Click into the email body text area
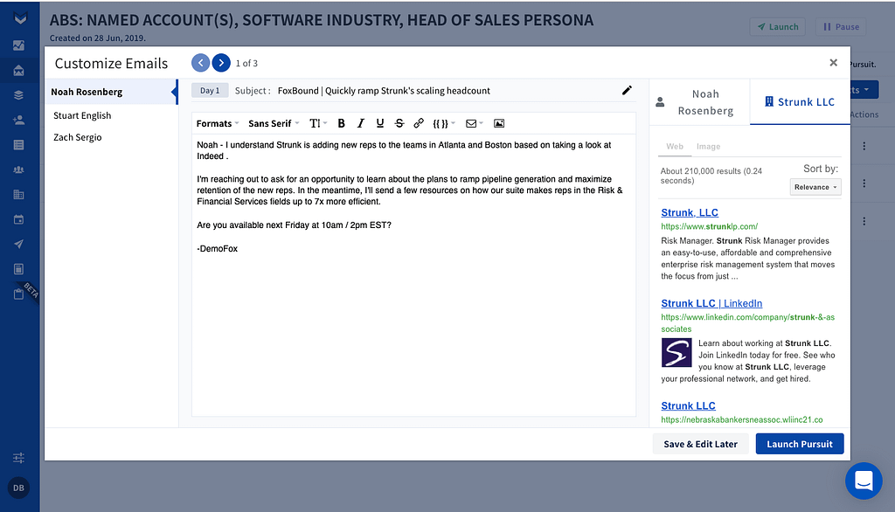 [413, 276]
